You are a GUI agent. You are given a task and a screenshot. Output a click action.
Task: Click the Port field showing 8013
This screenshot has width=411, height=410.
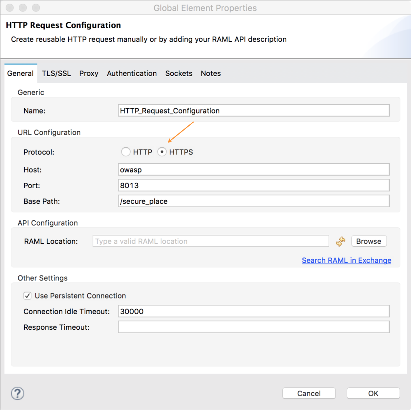coord(253,185)
